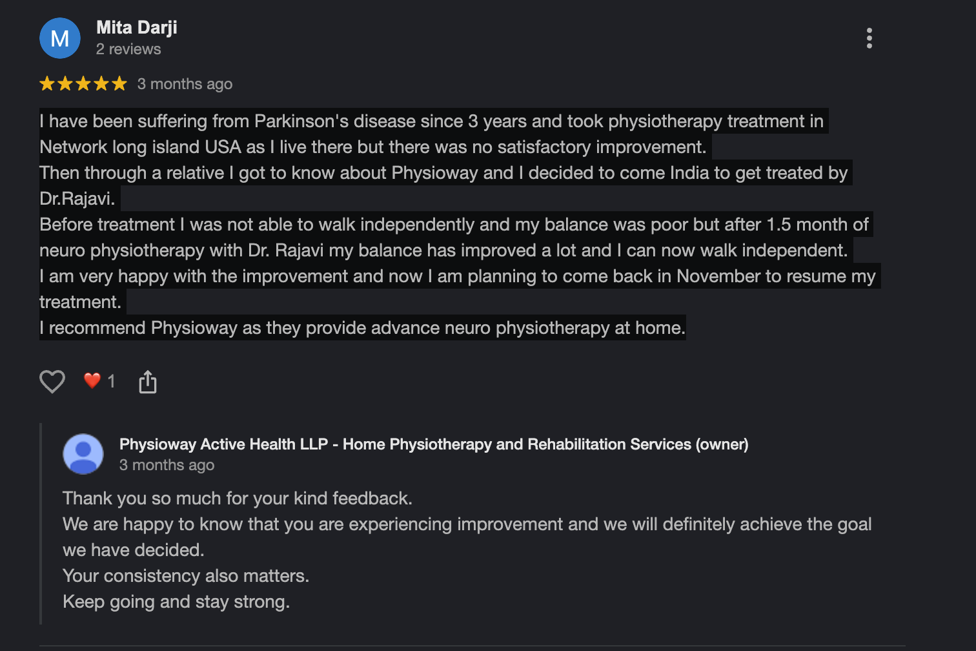The width and height of the screenshot is (976, 651).
Task: Click the "Keep going and stay strong." line
Action: [176, 602]
